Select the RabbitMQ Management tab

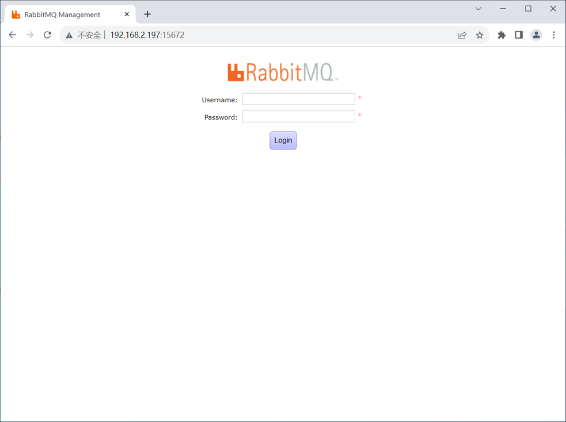(x=70, y=14)
